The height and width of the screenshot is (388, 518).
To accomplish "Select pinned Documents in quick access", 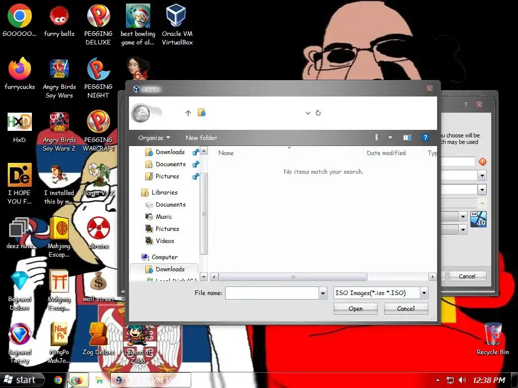I will click(x=170, y=164).
